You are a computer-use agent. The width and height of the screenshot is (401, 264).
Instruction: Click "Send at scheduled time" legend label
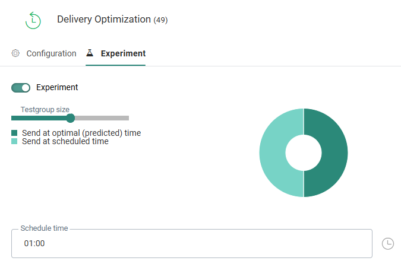[65, 142]
